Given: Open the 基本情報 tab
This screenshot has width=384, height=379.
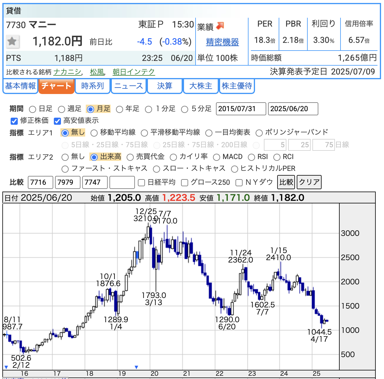Looking at the screenshot, I should [20, 86].
